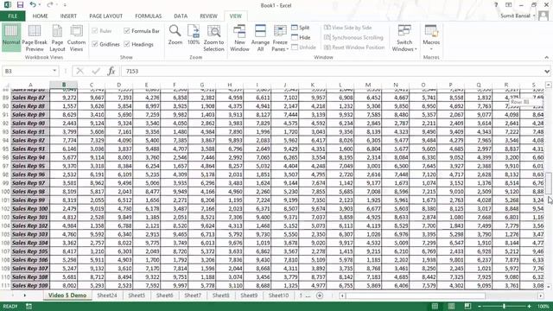Screen dimensions: 553x311
Task: Open the undo history dropdown arrow
Action: (39, 5)
